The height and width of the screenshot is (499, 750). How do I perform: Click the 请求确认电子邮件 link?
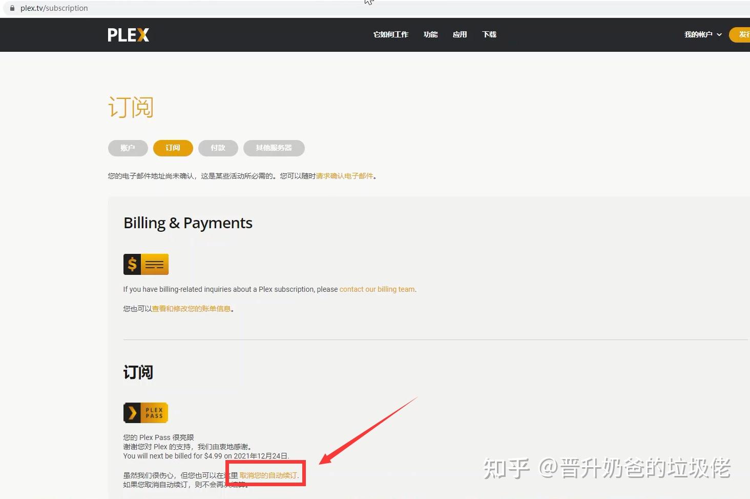(344, 175)
